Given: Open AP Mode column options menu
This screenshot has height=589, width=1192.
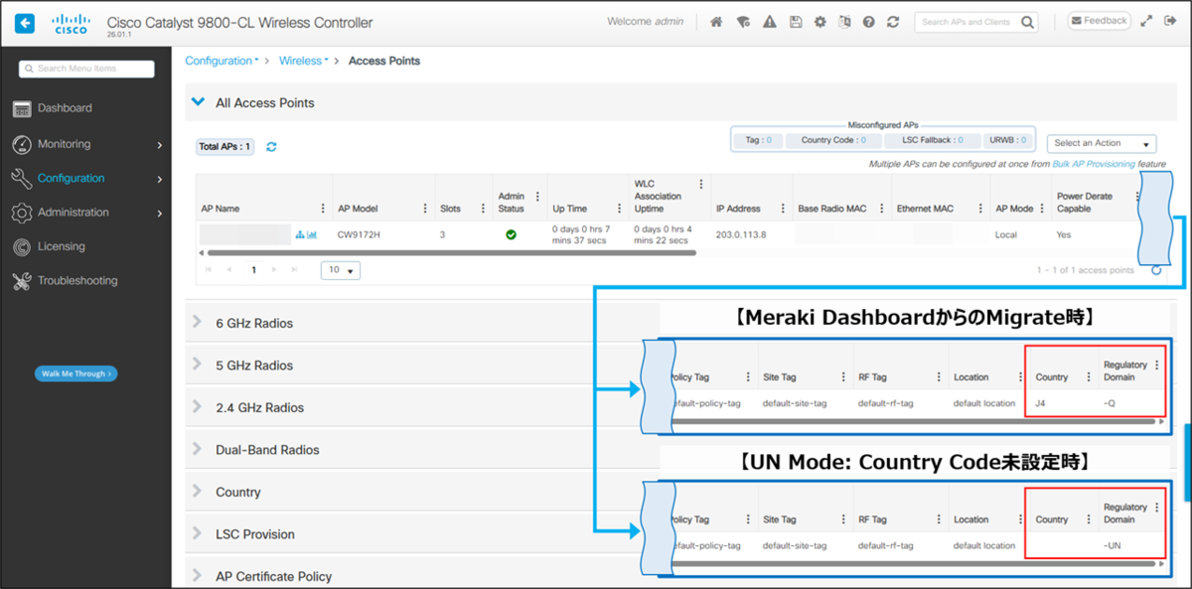Looking at the screenshot, I should 1042,209.
